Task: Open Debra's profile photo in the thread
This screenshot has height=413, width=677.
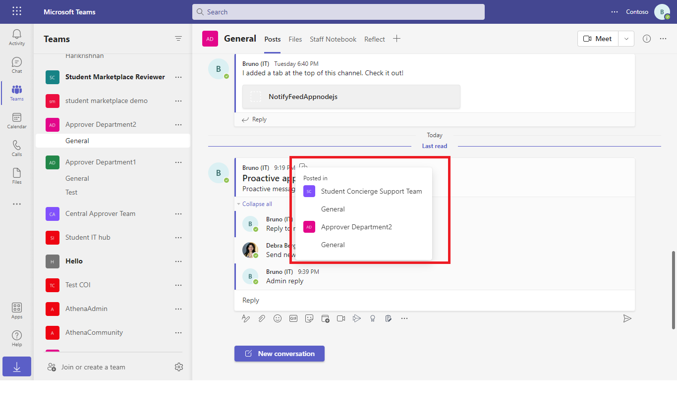Action: [x=250, y=250]
